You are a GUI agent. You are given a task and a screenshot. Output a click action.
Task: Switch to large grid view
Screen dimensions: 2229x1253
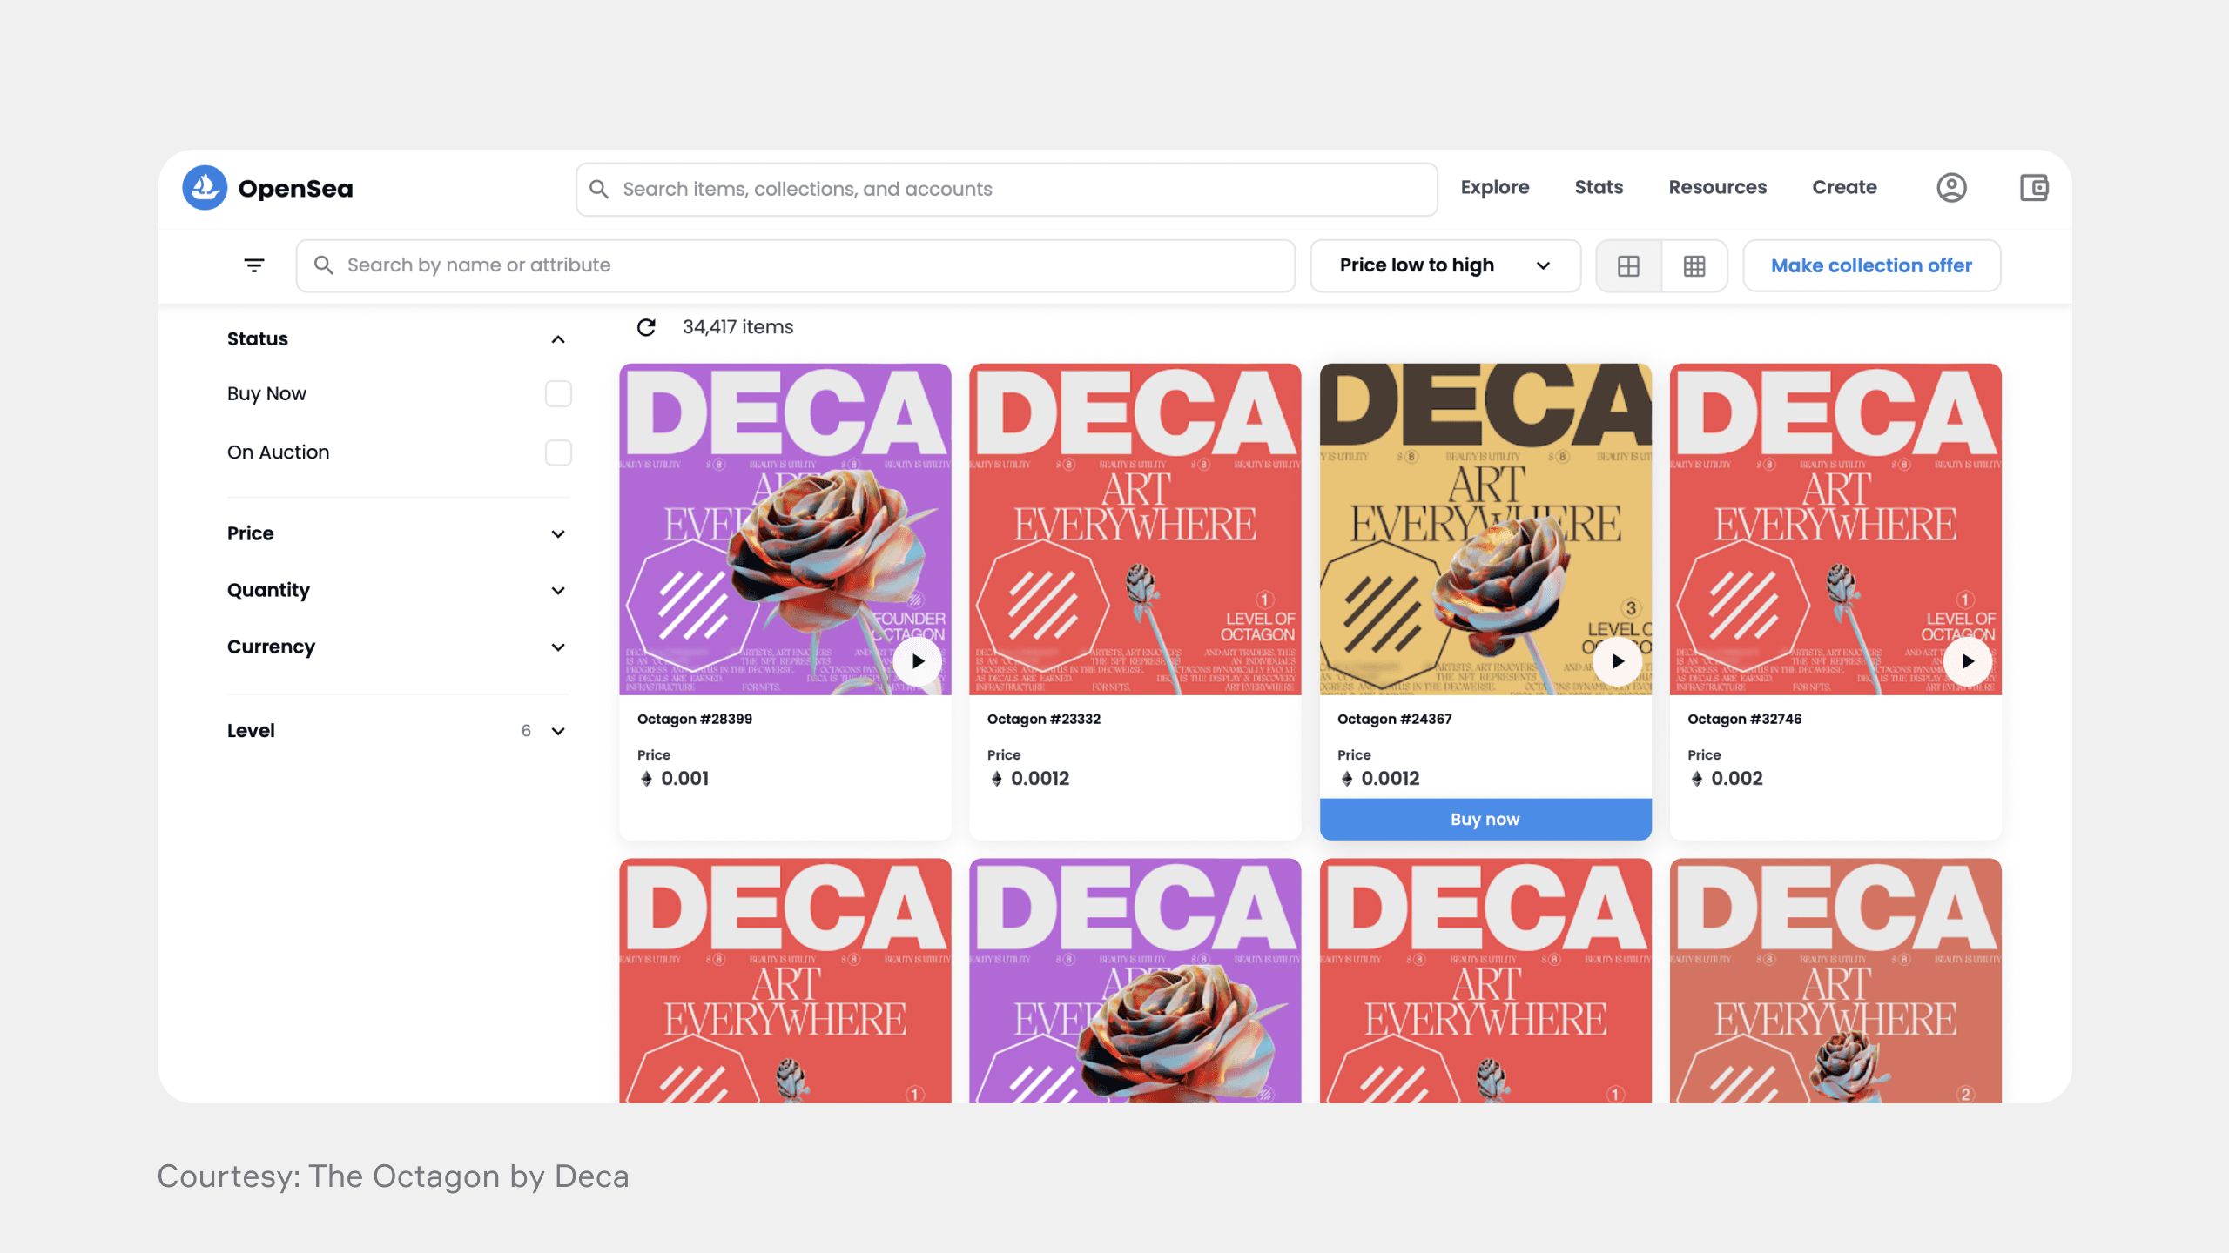click(x=1628, y=266)
